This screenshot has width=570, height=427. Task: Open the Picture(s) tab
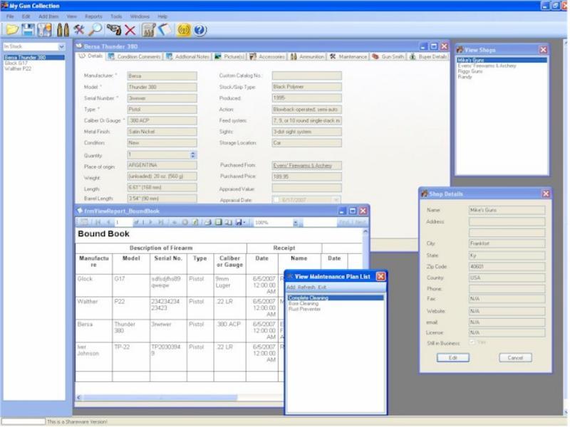click(229, 57)
